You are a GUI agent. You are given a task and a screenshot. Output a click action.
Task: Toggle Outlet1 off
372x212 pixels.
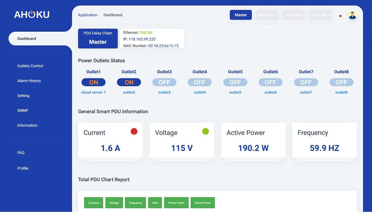93,82
